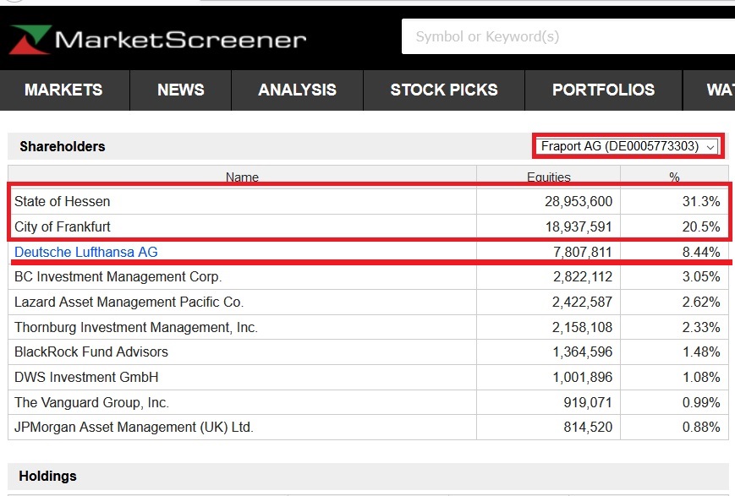This screenshot has height=496, width=735.
Task: Open the Deutsche Lufthansa AG link
Action: click(86, 252)
